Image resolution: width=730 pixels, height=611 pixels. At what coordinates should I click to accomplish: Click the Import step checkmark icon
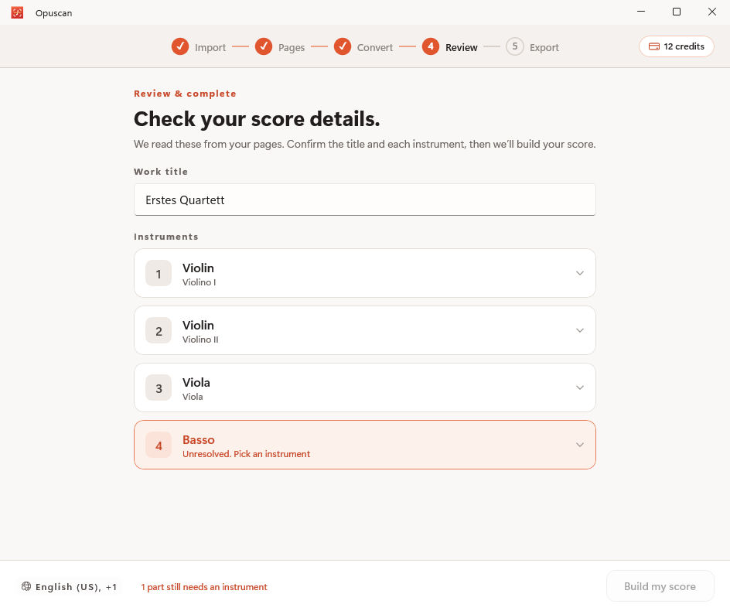pyautogui.click(x=180, y=46)
